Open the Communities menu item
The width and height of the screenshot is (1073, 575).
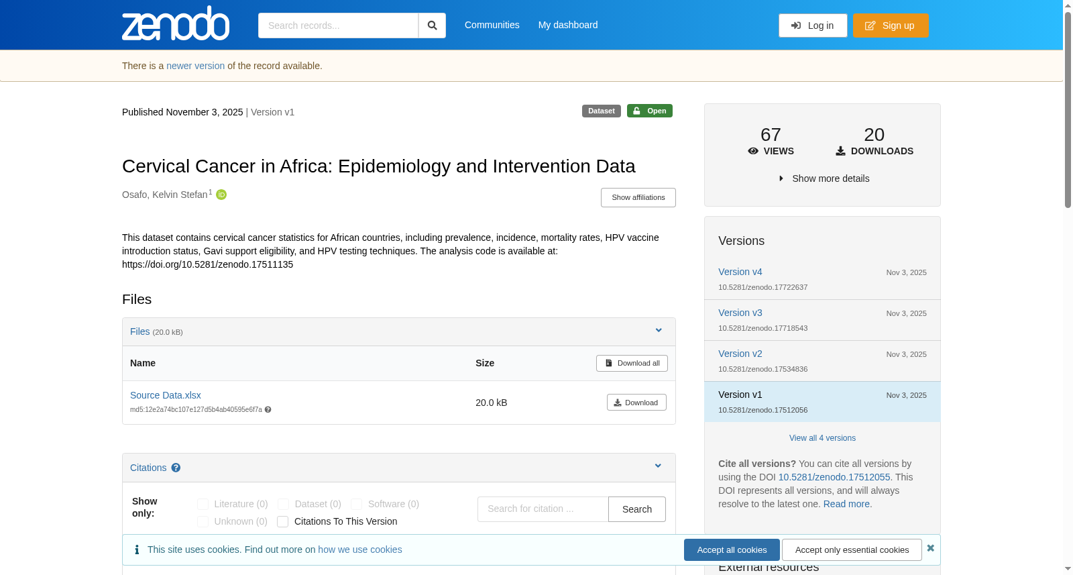492,25
